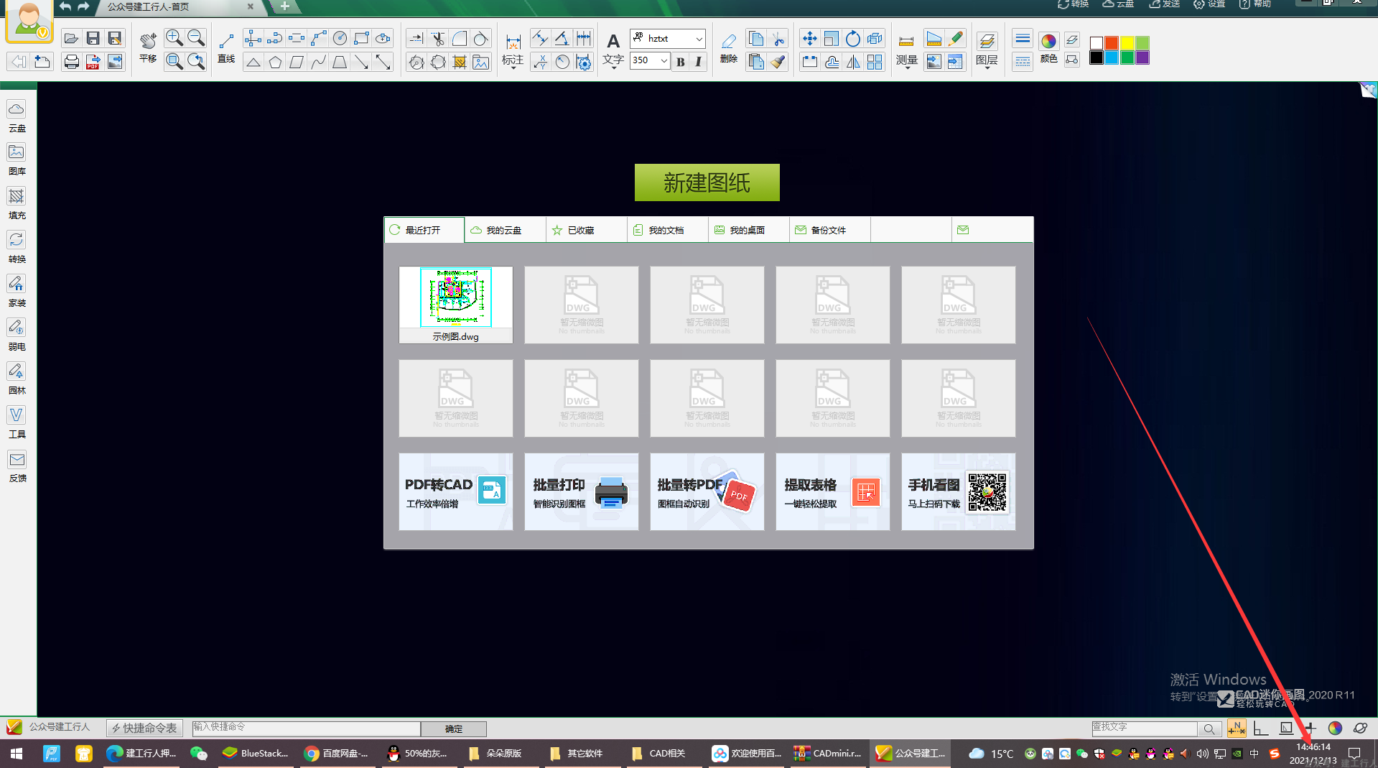1378x768 pixels.
Task: Select the Erase (删除) tool
Action: [x=729, y=48]
